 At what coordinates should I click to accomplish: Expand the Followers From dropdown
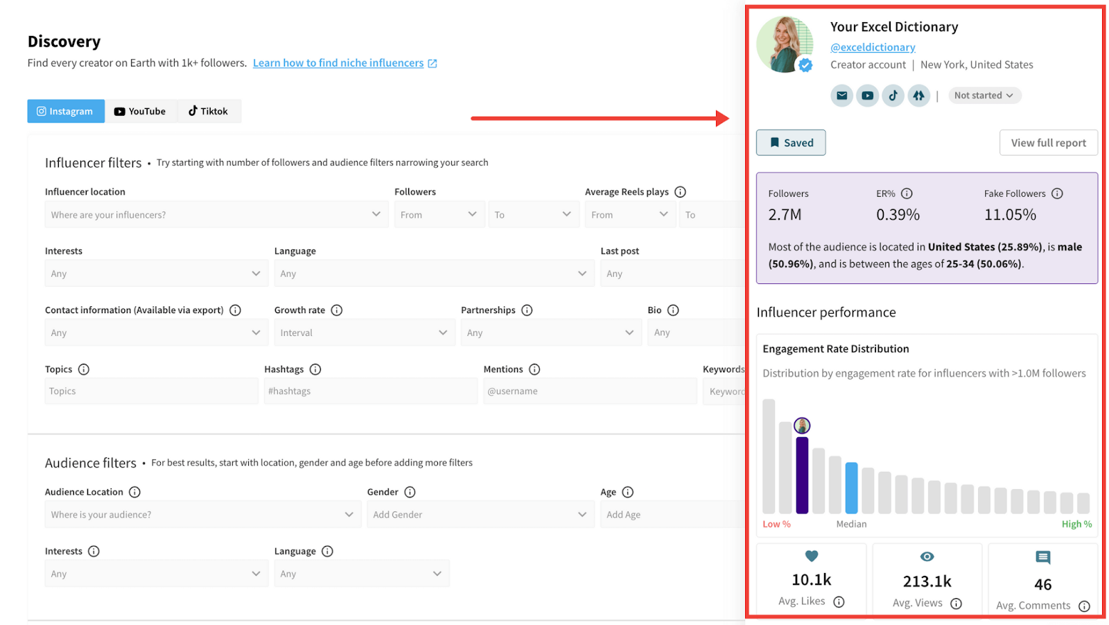439,214
